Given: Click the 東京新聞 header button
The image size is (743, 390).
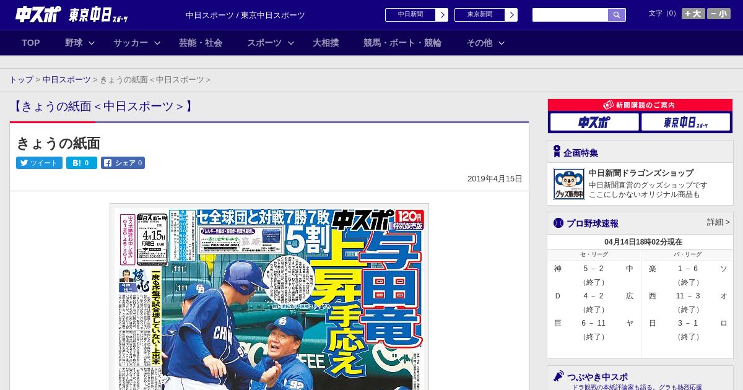Looking at the screenshot, I should pos(480,15).
